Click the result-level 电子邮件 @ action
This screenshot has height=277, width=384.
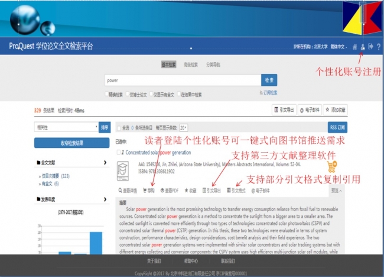pyautogui.click(x=261, y=191)
